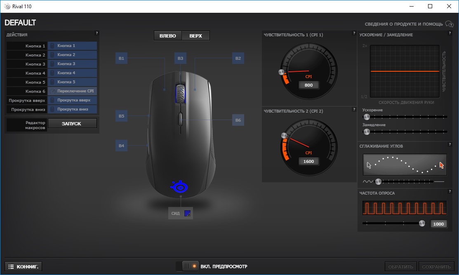Click the CPI 1 value field 800

(x=308, y=85)
